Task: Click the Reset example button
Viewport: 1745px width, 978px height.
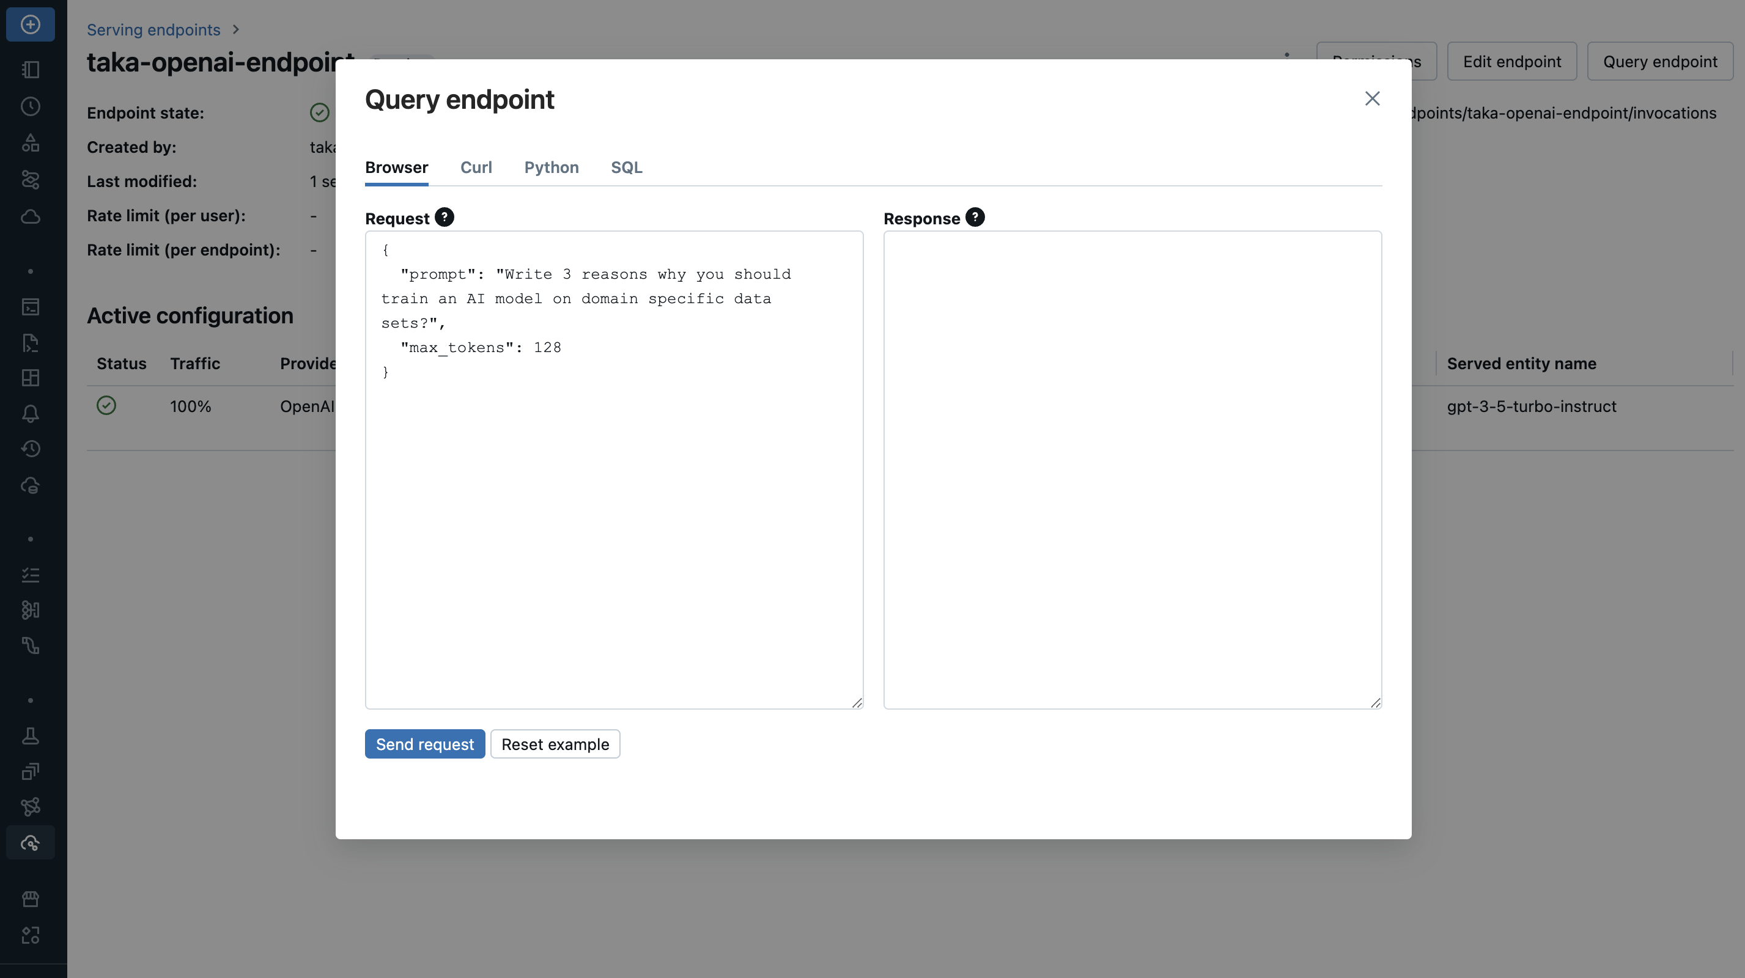Action: point(555,745)
